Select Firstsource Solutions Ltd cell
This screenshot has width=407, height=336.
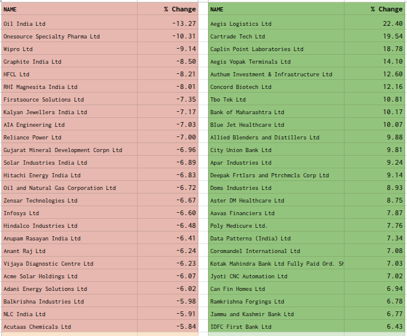69,100
